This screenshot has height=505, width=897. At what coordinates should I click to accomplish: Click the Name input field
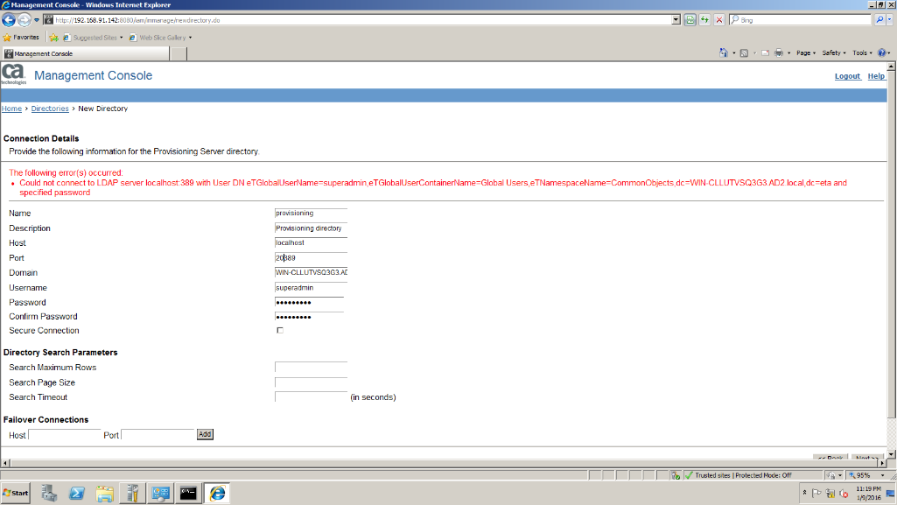point(311,214)
